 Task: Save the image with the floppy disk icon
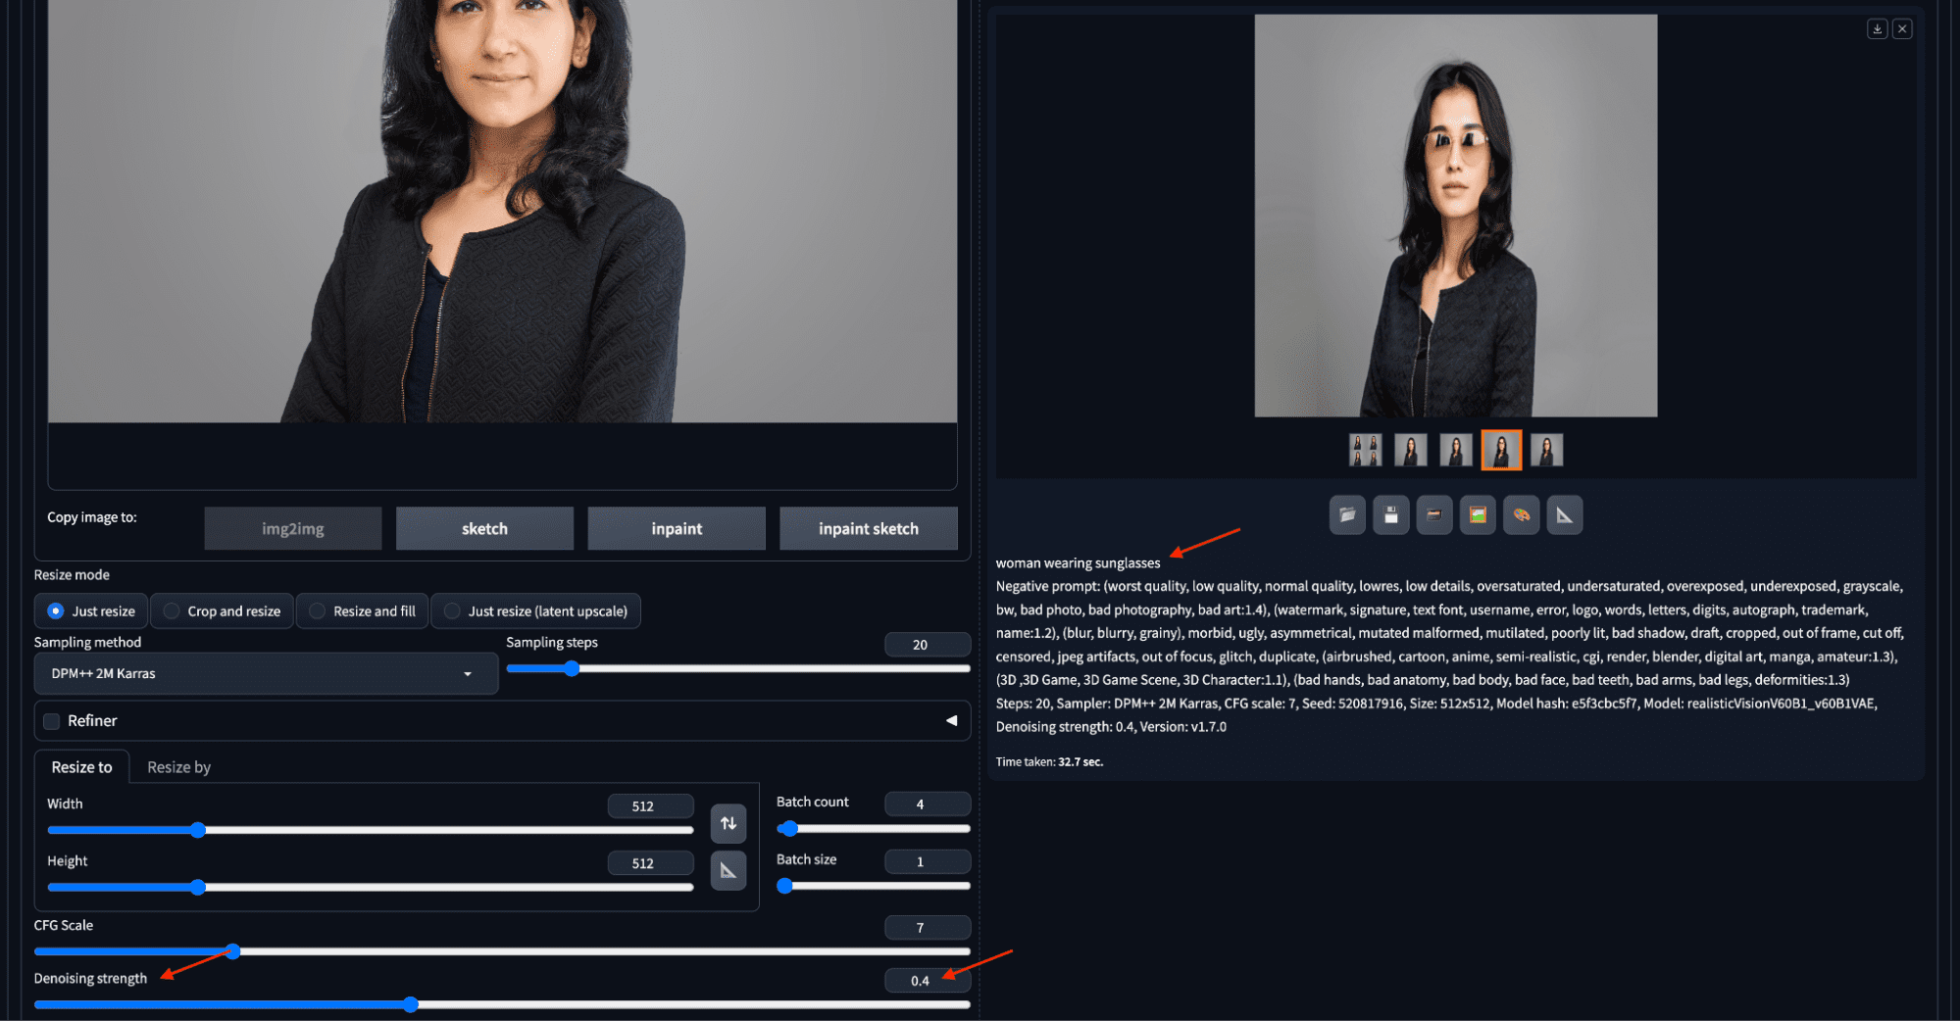tap(1390, 515)
